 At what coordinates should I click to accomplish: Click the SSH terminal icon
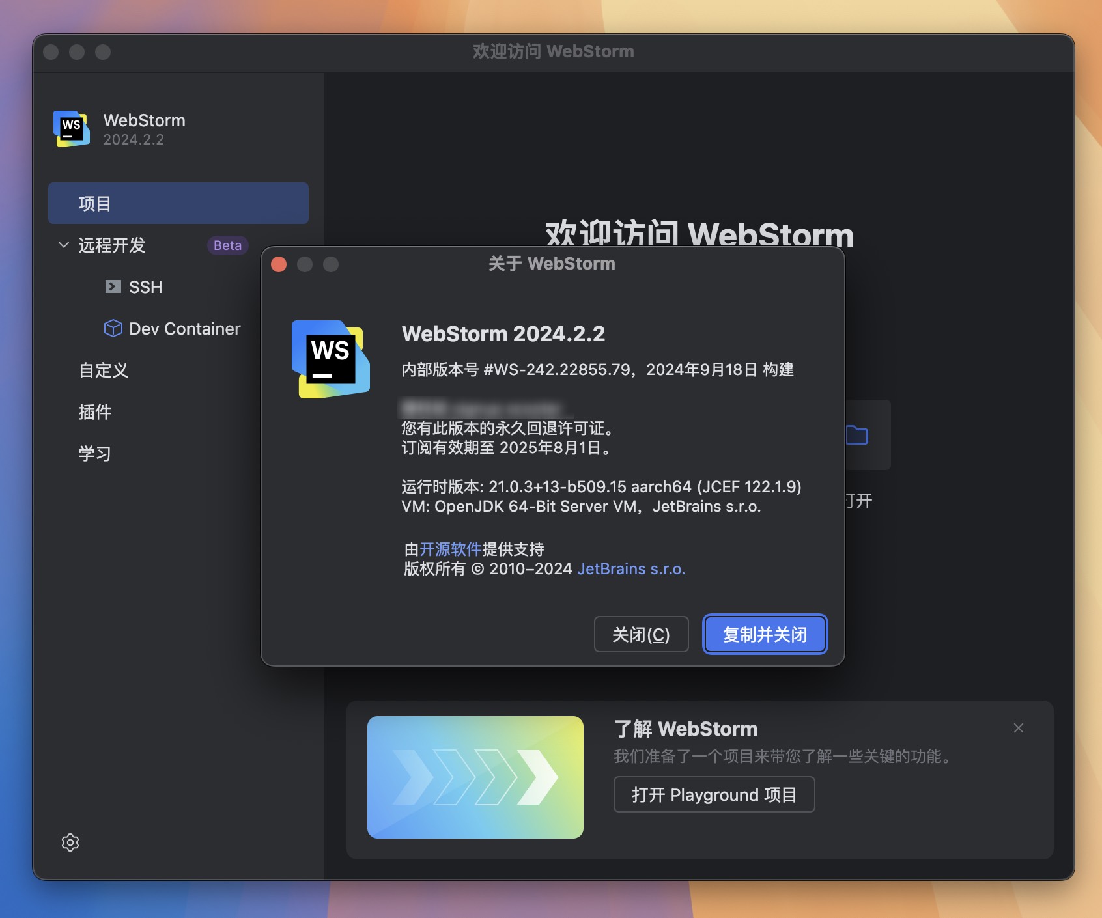point(113,286)
